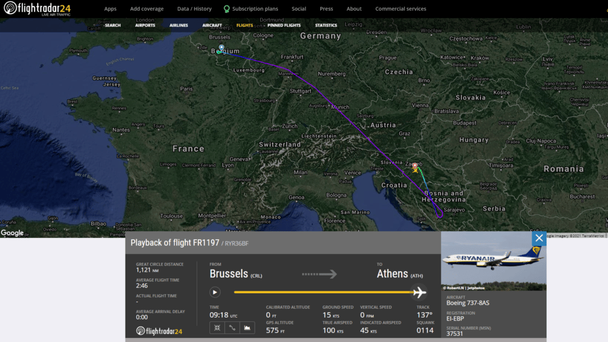Click the airplane marker on playback slider
Viewport: 608px width, 342px height.
point(419,292)
